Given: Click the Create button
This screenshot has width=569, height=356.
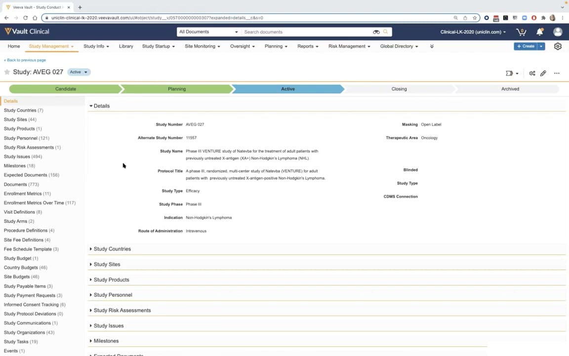Looking at the screenshot, I should pos(526,46).
